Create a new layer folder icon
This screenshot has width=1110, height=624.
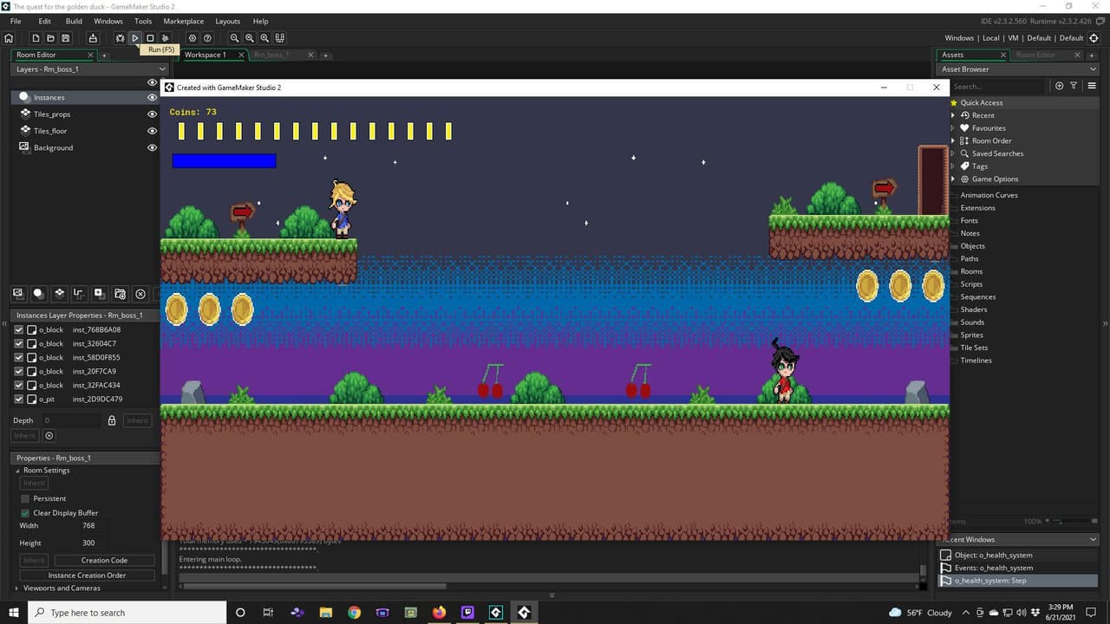click(121, 294)
